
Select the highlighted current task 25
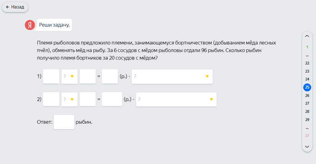click(307, 87)
